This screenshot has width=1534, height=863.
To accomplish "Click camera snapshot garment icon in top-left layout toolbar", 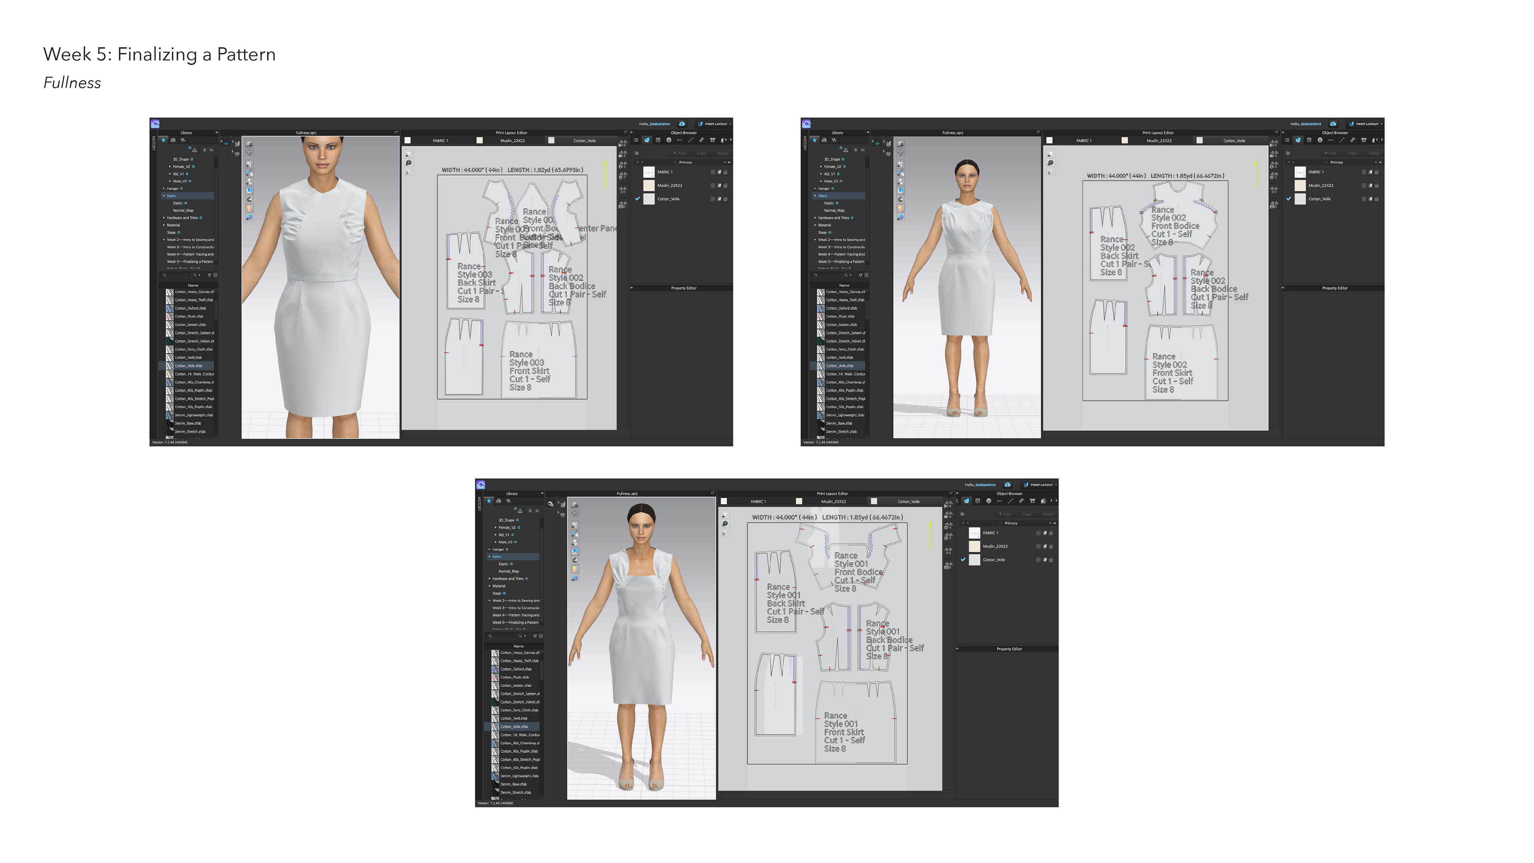I will pos(622,204).
